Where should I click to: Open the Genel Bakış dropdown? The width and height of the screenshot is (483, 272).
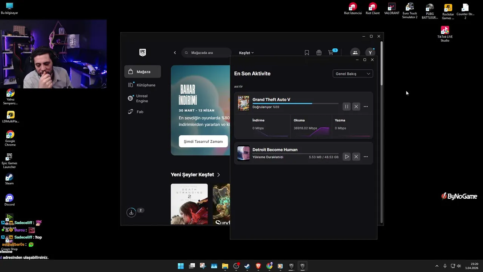coord(353,74)
